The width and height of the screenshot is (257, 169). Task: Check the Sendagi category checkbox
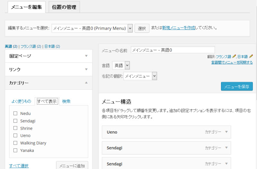(x=15, y=121)
